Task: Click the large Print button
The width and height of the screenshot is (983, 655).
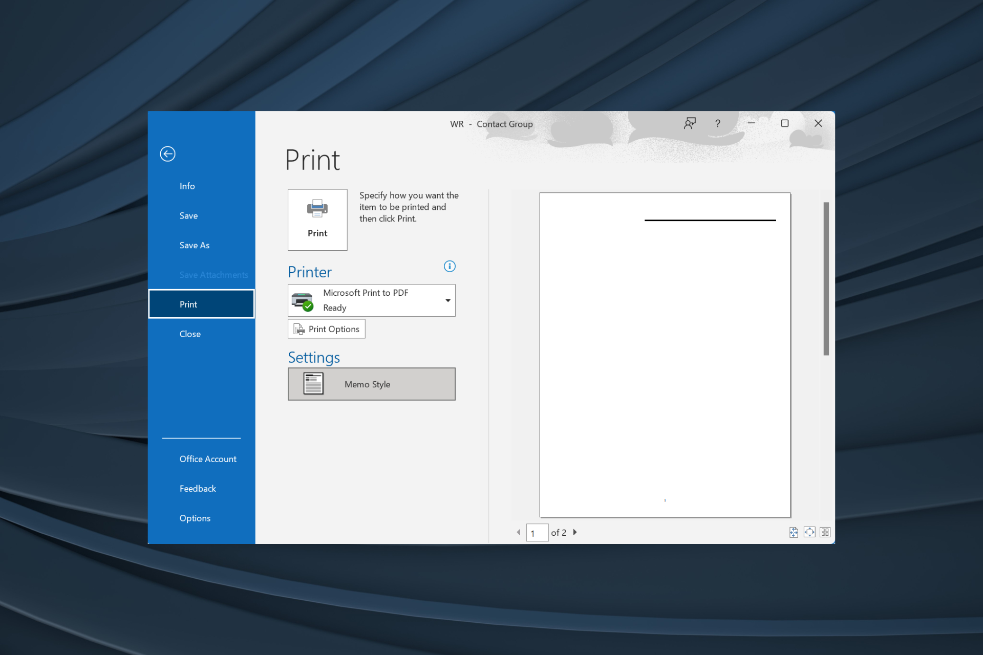Action: [317, 220]
